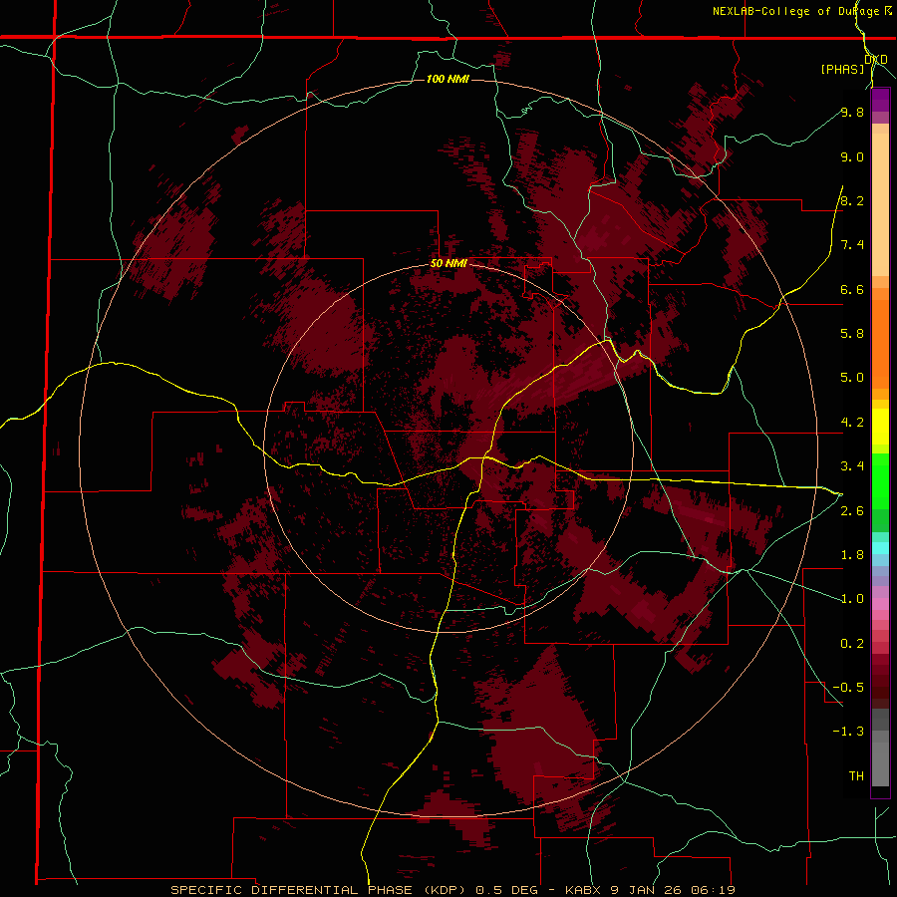Image resolution: width=897 pixels, height=897 pixels.
Task: Click the 6.6 scale label
Action: pyautogui.click(x=852, y=289)
